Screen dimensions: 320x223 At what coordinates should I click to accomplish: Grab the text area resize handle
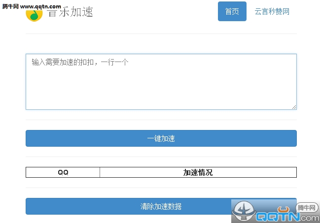coord(294,106)
